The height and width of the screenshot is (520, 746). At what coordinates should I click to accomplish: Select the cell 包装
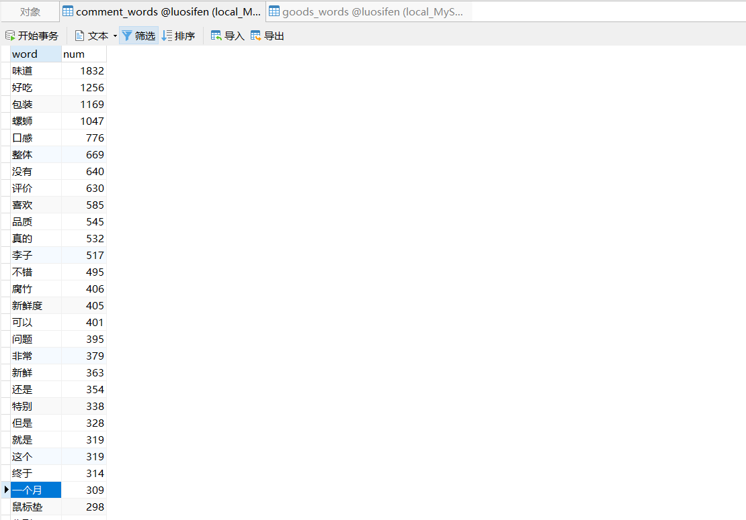[36, 105]
